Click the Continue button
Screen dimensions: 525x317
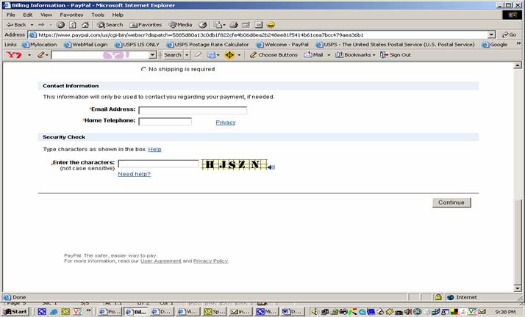451,203
